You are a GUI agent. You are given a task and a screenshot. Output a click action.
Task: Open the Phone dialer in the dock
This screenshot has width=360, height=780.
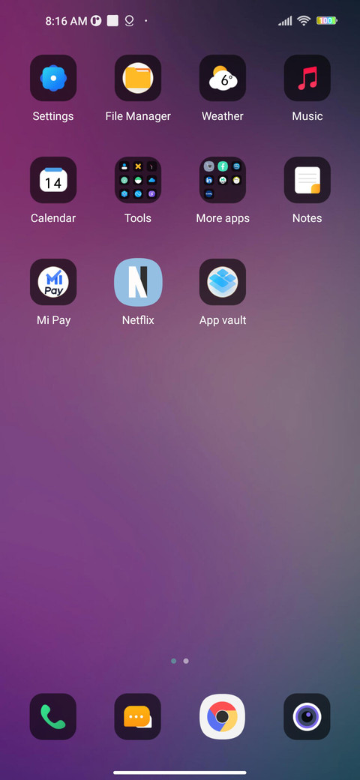tap(53, 717)
